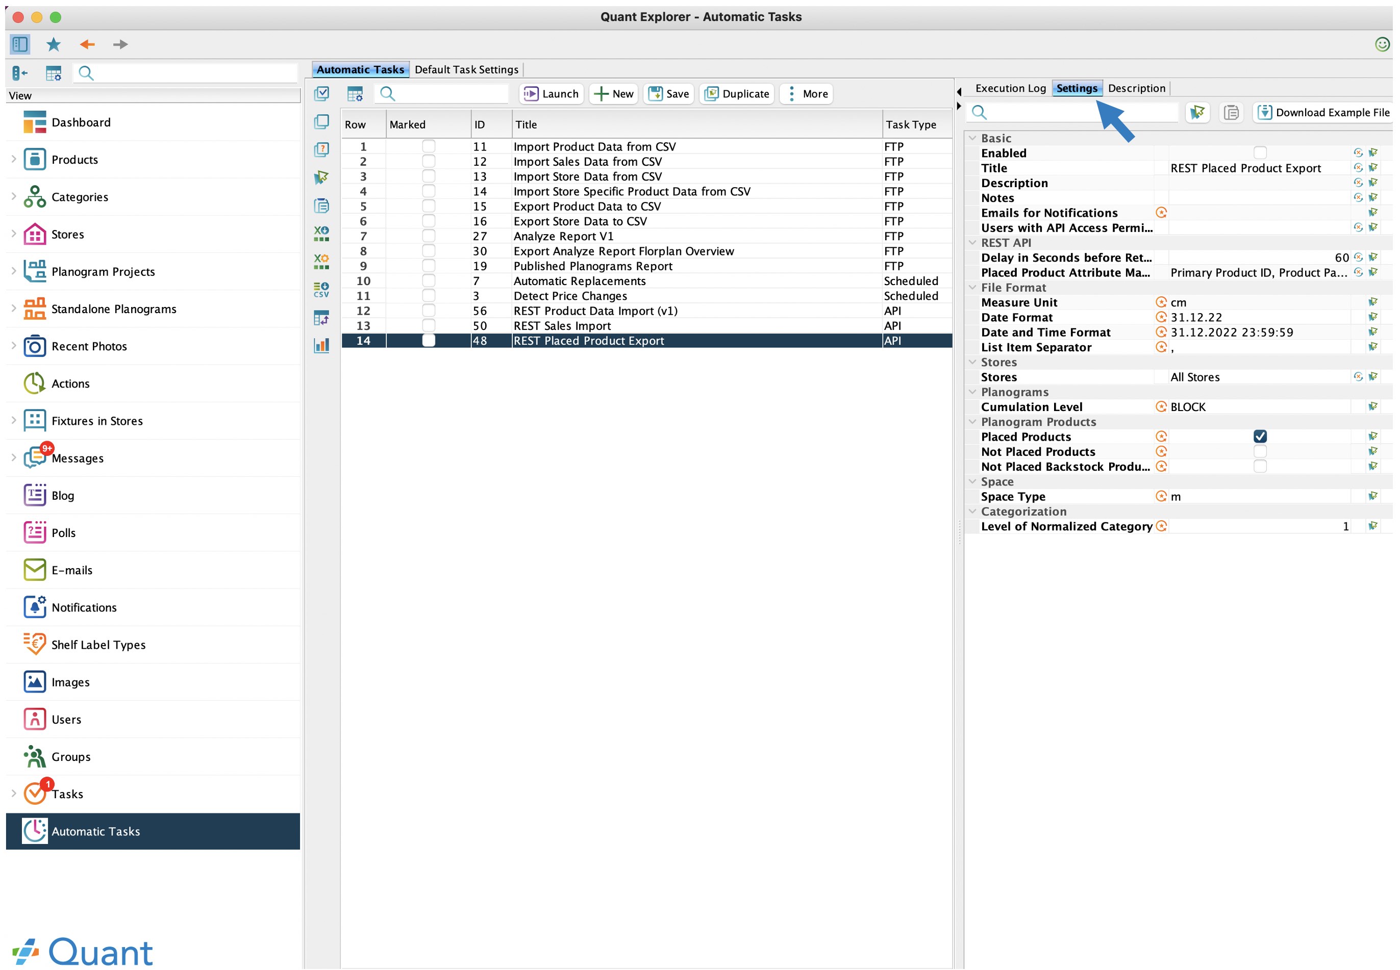Mark the REST Placed Product Export row
Screen dimensions: 1400x970
(x=429, y=341)
